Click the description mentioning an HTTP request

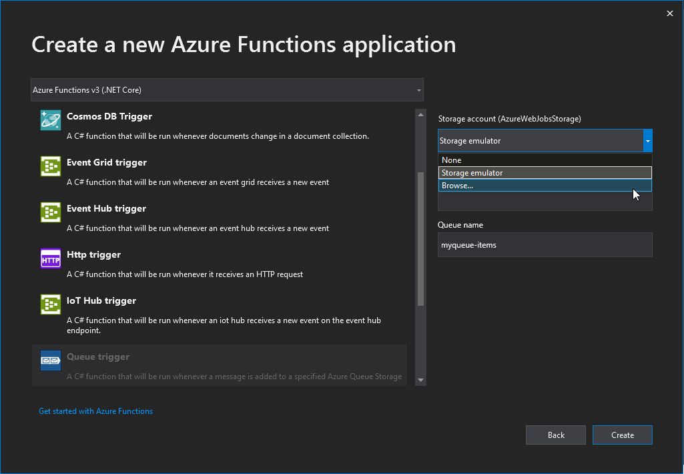click(185, 274)
